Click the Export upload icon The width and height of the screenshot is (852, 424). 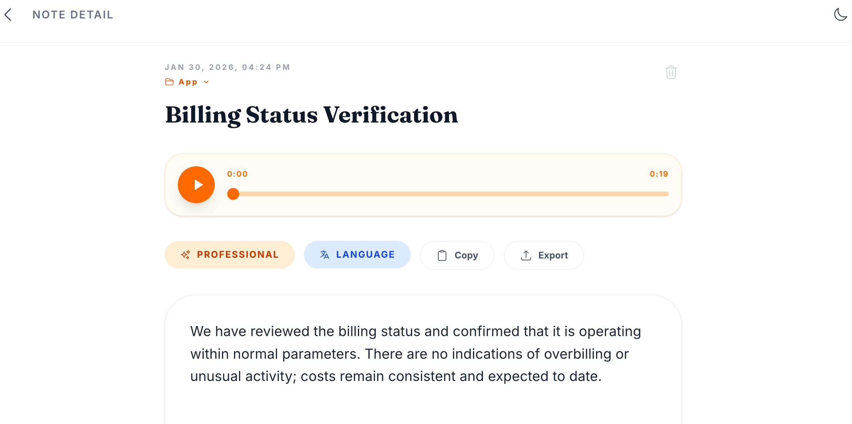[526, 255]
